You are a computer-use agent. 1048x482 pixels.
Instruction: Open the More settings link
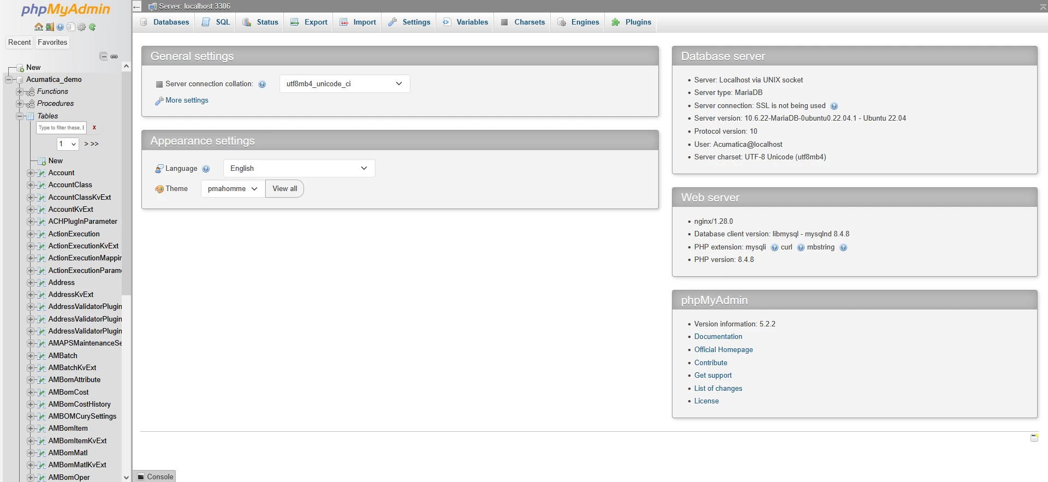coord(187,100)
